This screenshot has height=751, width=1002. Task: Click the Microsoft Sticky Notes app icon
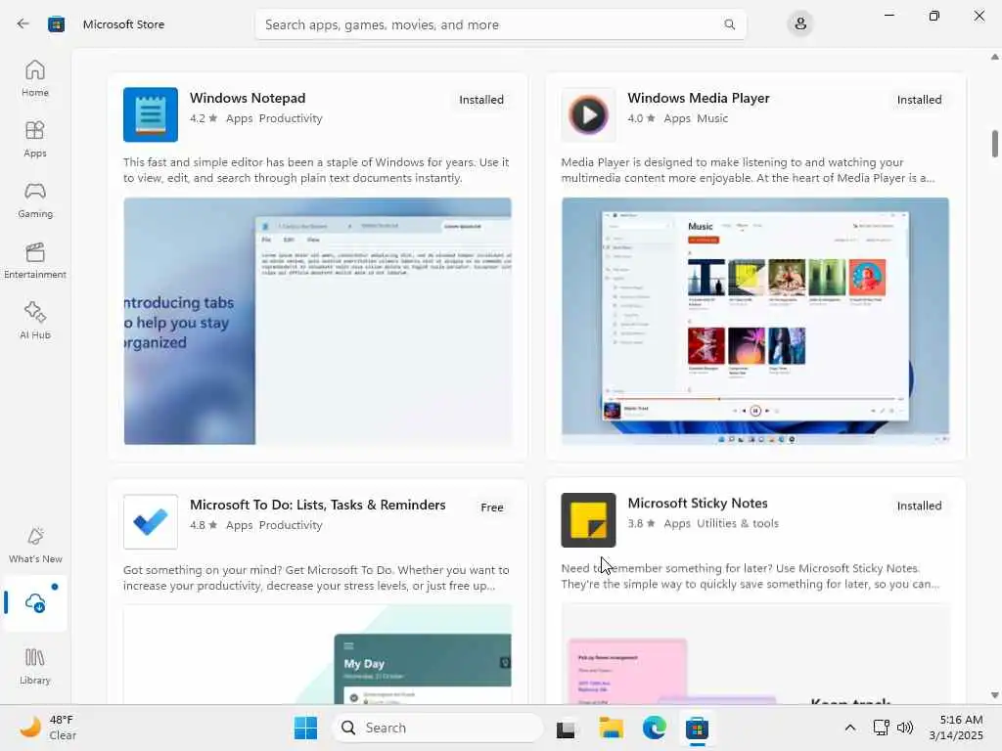(x=588, y=520)
